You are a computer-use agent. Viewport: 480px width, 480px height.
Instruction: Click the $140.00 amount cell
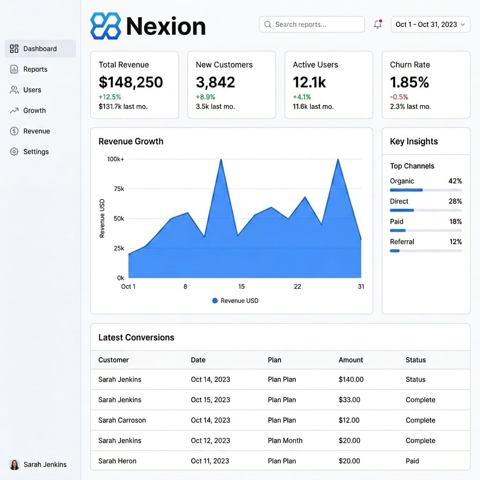(x=351, y=380)
